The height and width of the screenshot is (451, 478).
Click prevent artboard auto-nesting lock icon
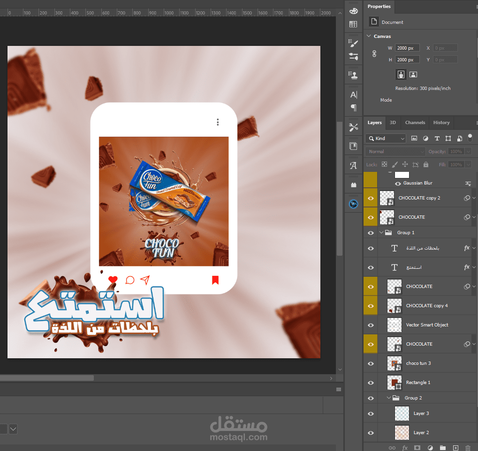[x=416, y=165]
